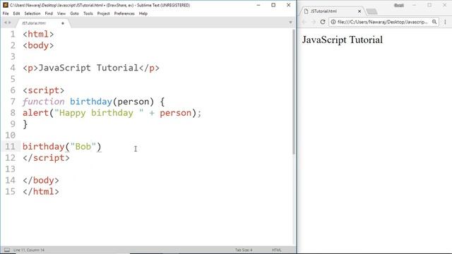Open the Tab Size: 4 selector
452x254 pixels.
[244, 250]
